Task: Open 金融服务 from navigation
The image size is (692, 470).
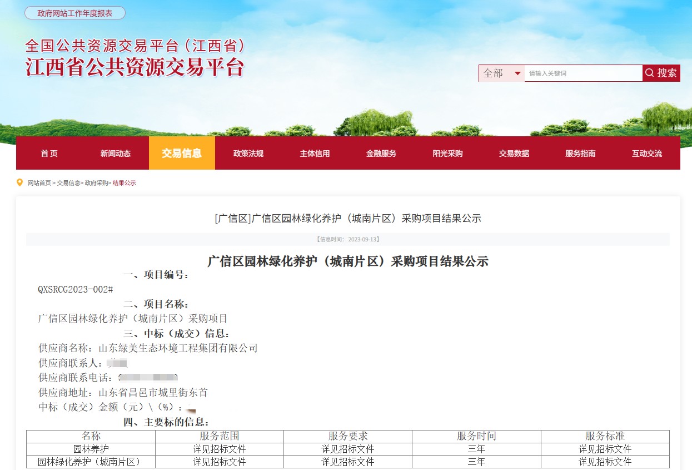Action: pyautogui.click(x=381, y=154)
